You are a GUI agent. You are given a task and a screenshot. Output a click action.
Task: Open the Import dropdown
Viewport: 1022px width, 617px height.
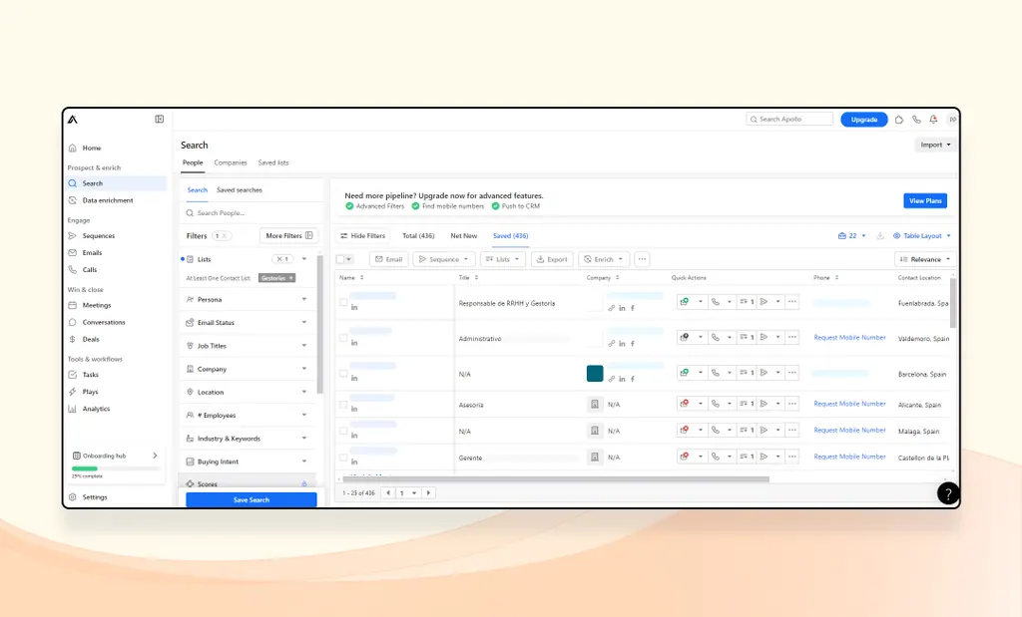[x=935, y=145]
